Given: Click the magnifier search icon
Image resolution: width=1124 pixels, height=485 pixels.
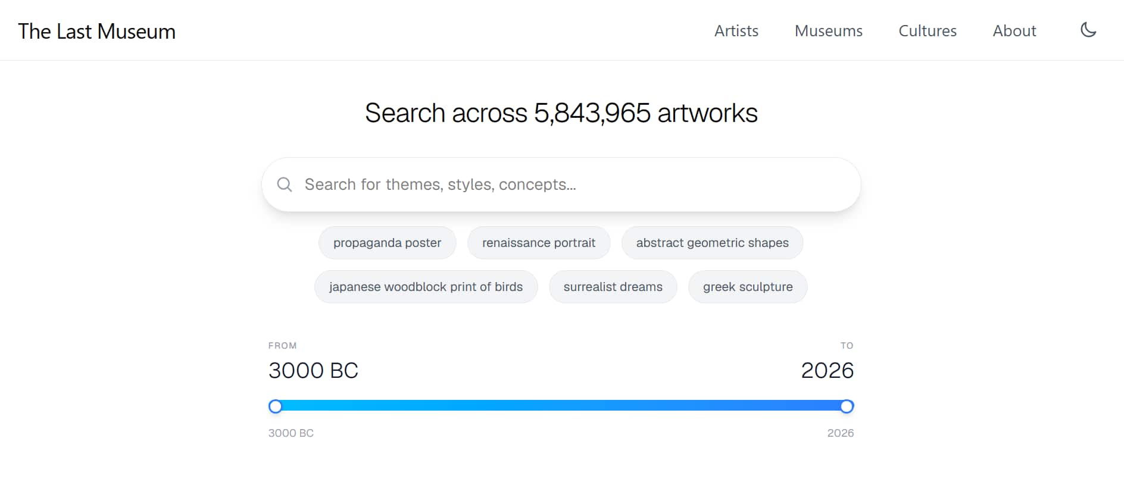Looking at the screenshot, I should [285, 184].
